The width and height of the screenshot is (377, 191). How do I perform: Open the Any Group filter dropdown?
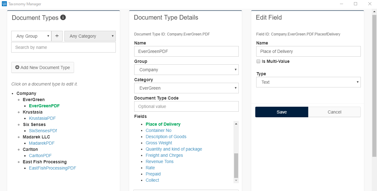(31, 36)
